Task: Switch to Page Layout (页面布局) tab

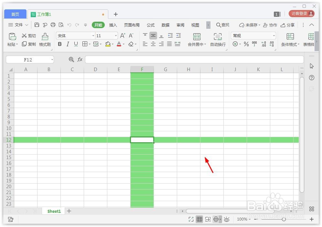Action: (x=132, y=25)
